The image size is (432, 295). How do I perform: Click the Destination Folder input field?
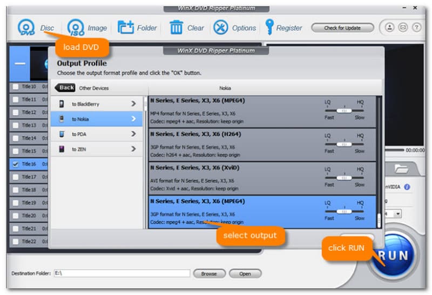122,273
